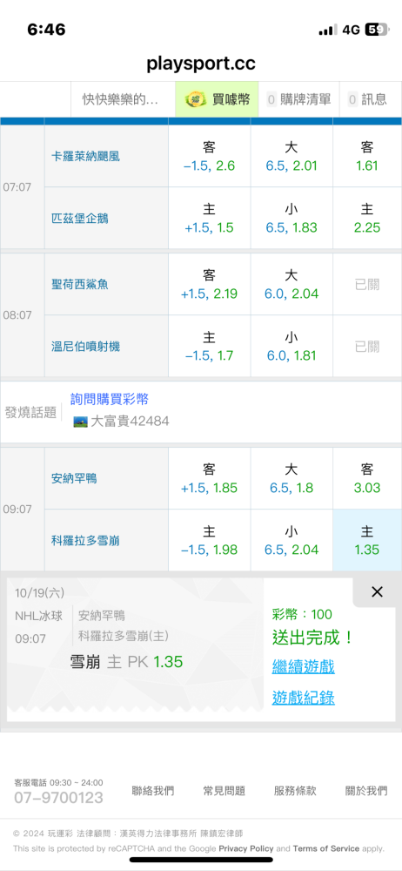The image size is (402, 871).
Task: Select 客 +1.5, 2.19 spread bet
Action: (210, 285)
